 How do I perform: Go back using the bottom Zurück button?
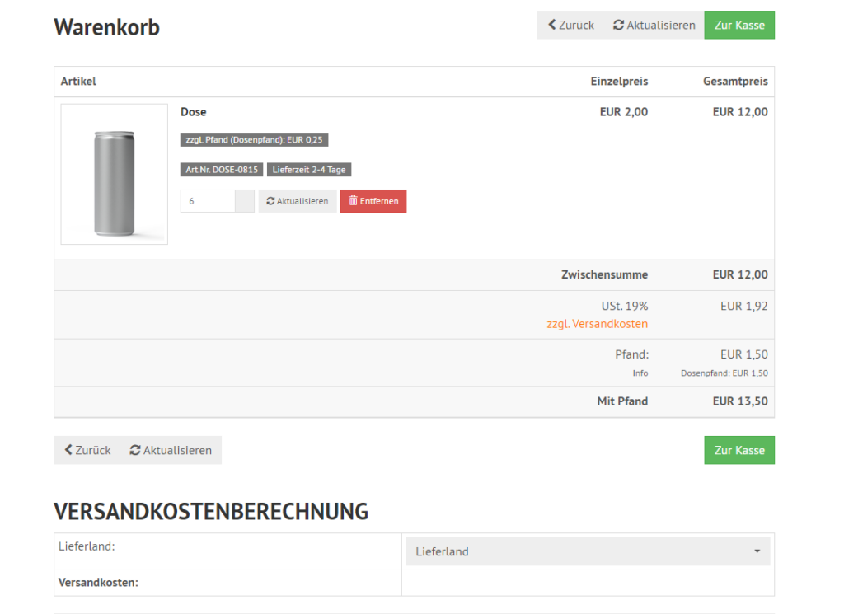tap(87, 450)
